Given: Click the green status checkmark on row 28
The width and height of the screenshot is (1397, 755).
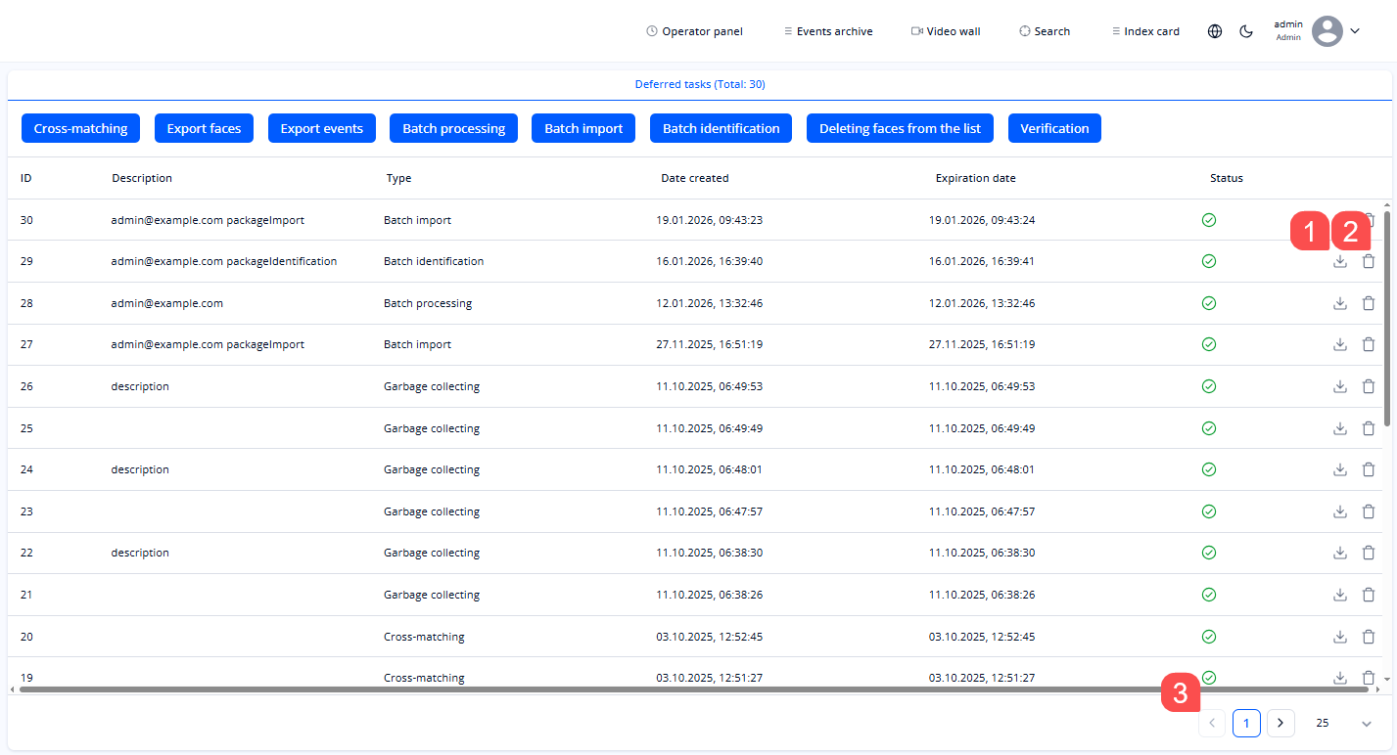Looking at the screenshot, I should click(x=1208, y=302).
